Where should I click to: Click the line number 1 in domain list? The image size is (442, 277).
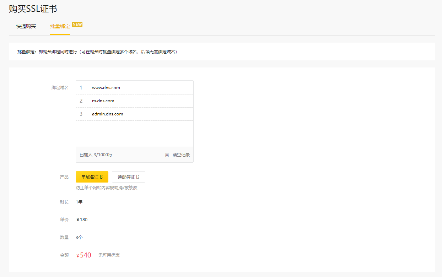click(81, 88)
